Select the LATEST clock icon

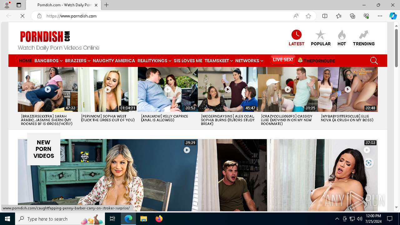296,35
